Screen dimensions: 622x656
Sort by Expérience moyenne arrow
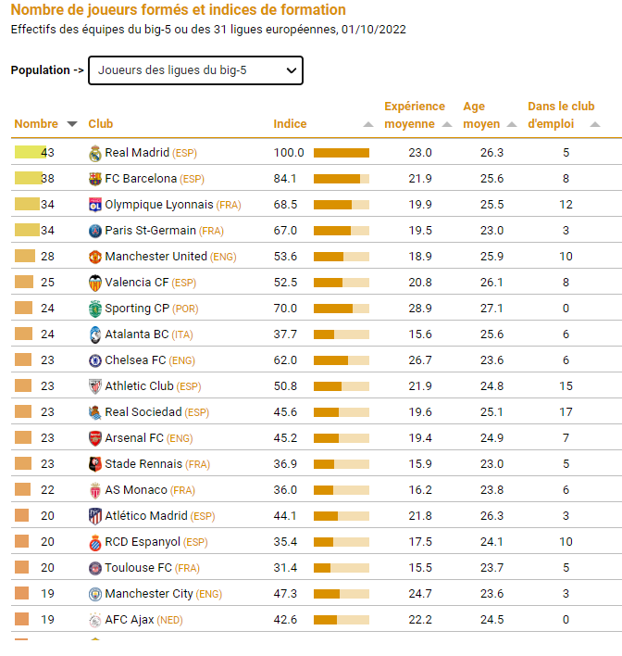(x=447, y=124)
